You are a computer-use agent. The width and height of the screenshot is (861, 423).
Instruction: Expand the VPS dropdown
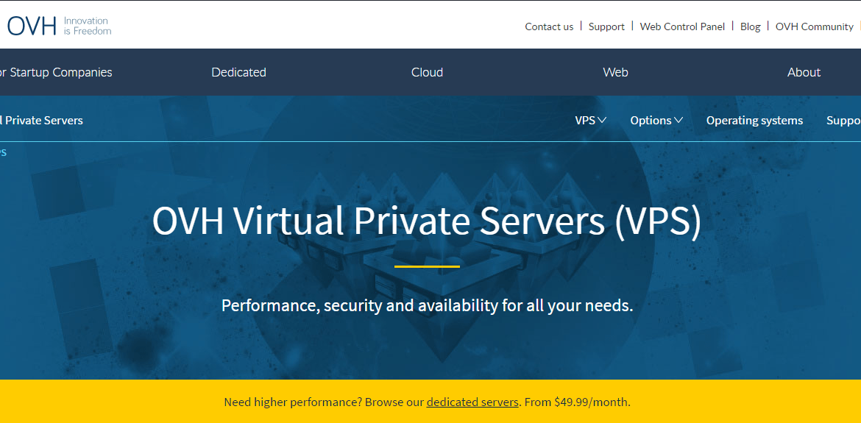[591, 120]
